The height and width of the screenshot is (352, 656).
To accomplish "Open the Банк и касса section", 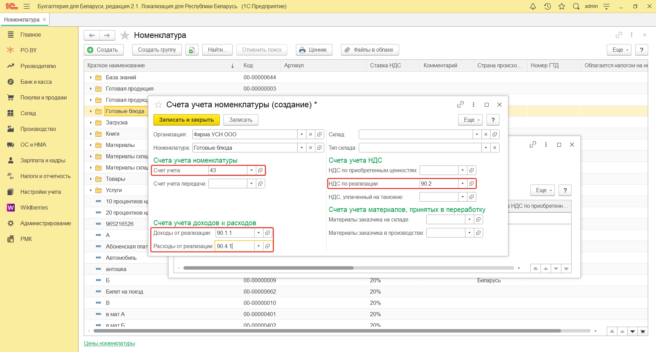I will pos(36,82).
